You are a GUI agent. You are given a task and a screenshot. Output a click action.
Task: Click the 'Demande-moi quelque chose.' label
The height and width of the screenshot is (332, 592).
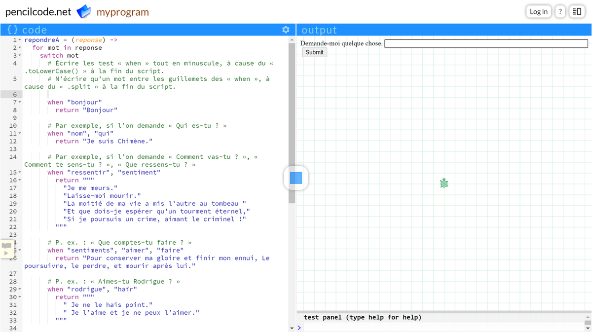pyautogui.click(x=341, y=43)
